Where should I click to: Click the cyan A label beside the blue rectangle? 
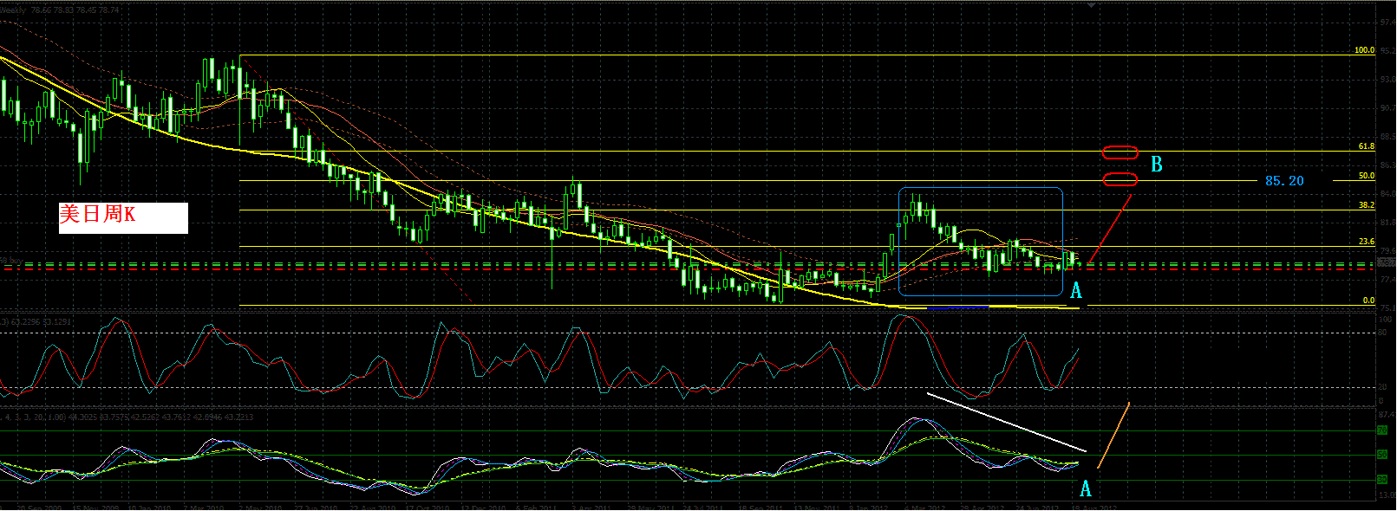[1076, 291]
